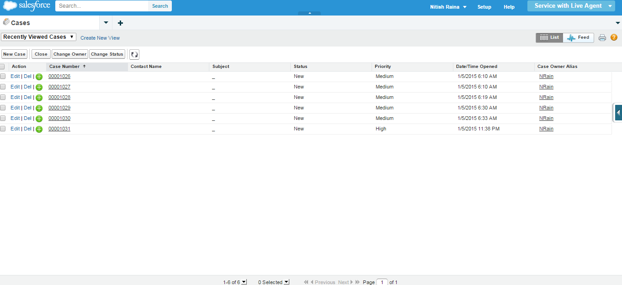Screen dimensions: 622x285
Task: Click the refresh list icon
Action: point(134,54)
